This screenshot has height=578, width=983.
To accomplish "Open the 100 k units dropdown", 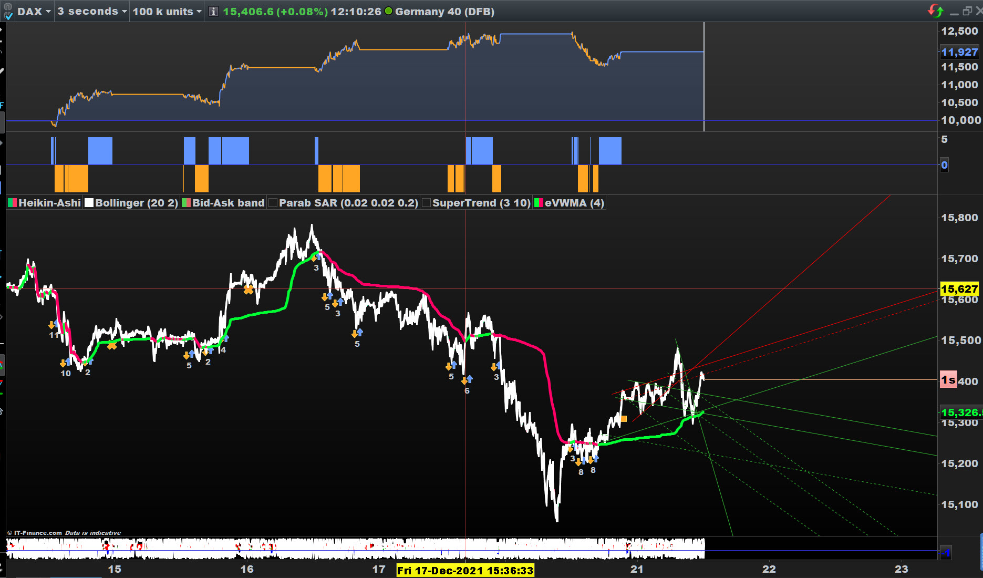I will coord(167,12).
